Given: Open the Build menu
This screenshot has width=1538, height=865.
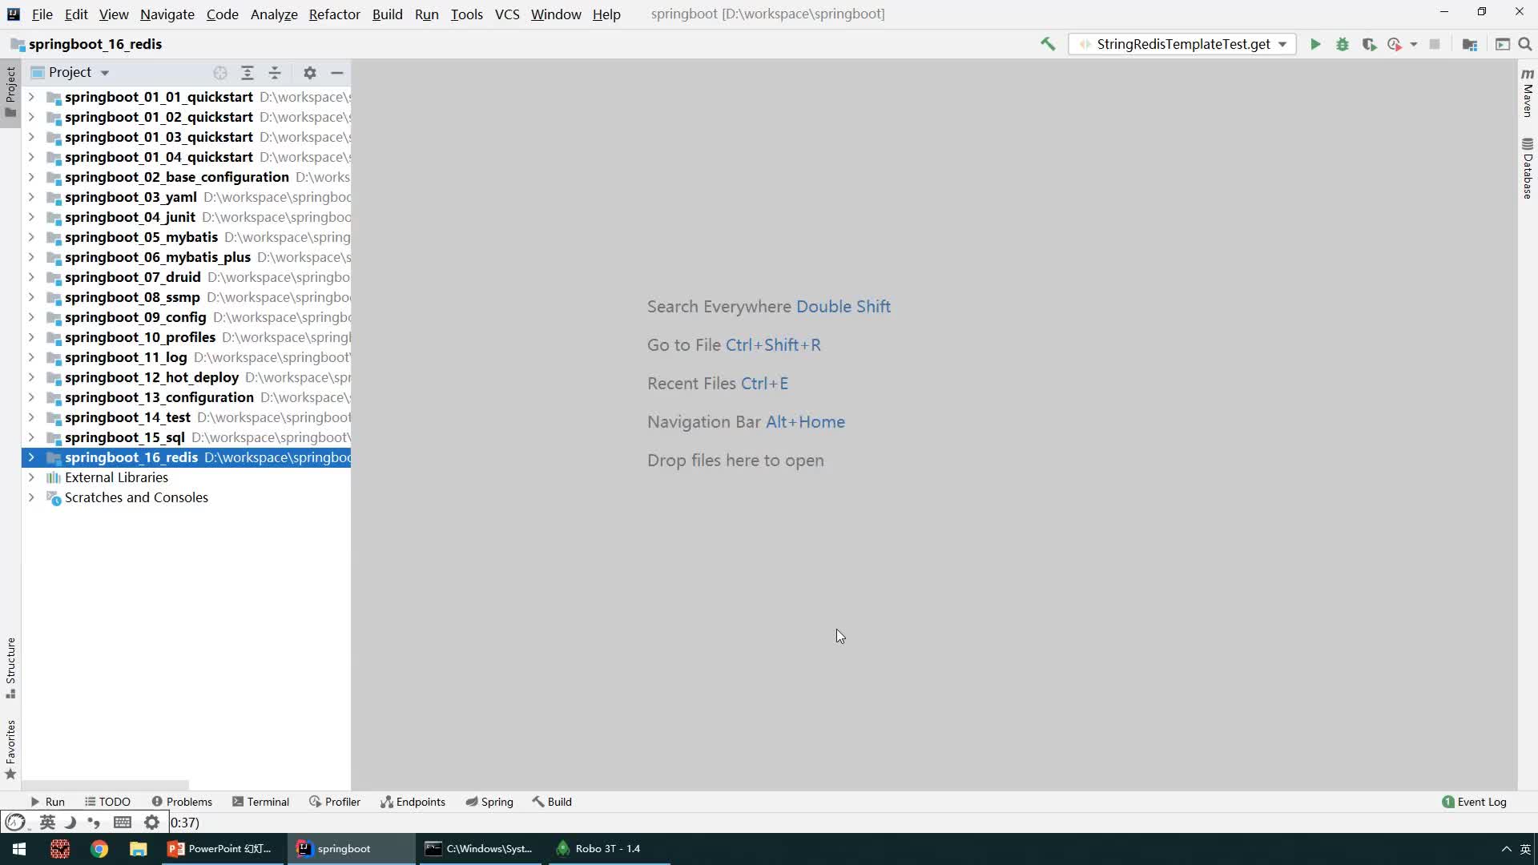Looking at the screenshot, I should (387, 14).
